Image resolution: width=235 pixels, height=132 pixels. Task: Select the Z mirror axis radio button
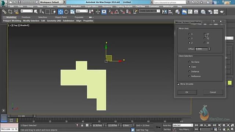pyautogui.click(x=189, y=43)
